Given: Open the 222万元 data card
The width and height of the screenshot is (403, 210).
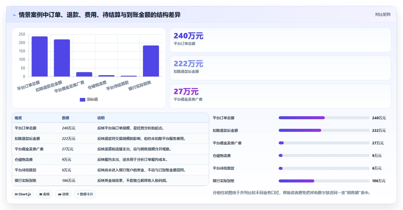Looking at the screenshot, I should tap(280, 68).
